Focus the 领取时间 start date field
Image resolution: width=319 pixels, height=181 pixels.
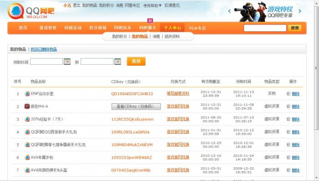coord(46,61)
